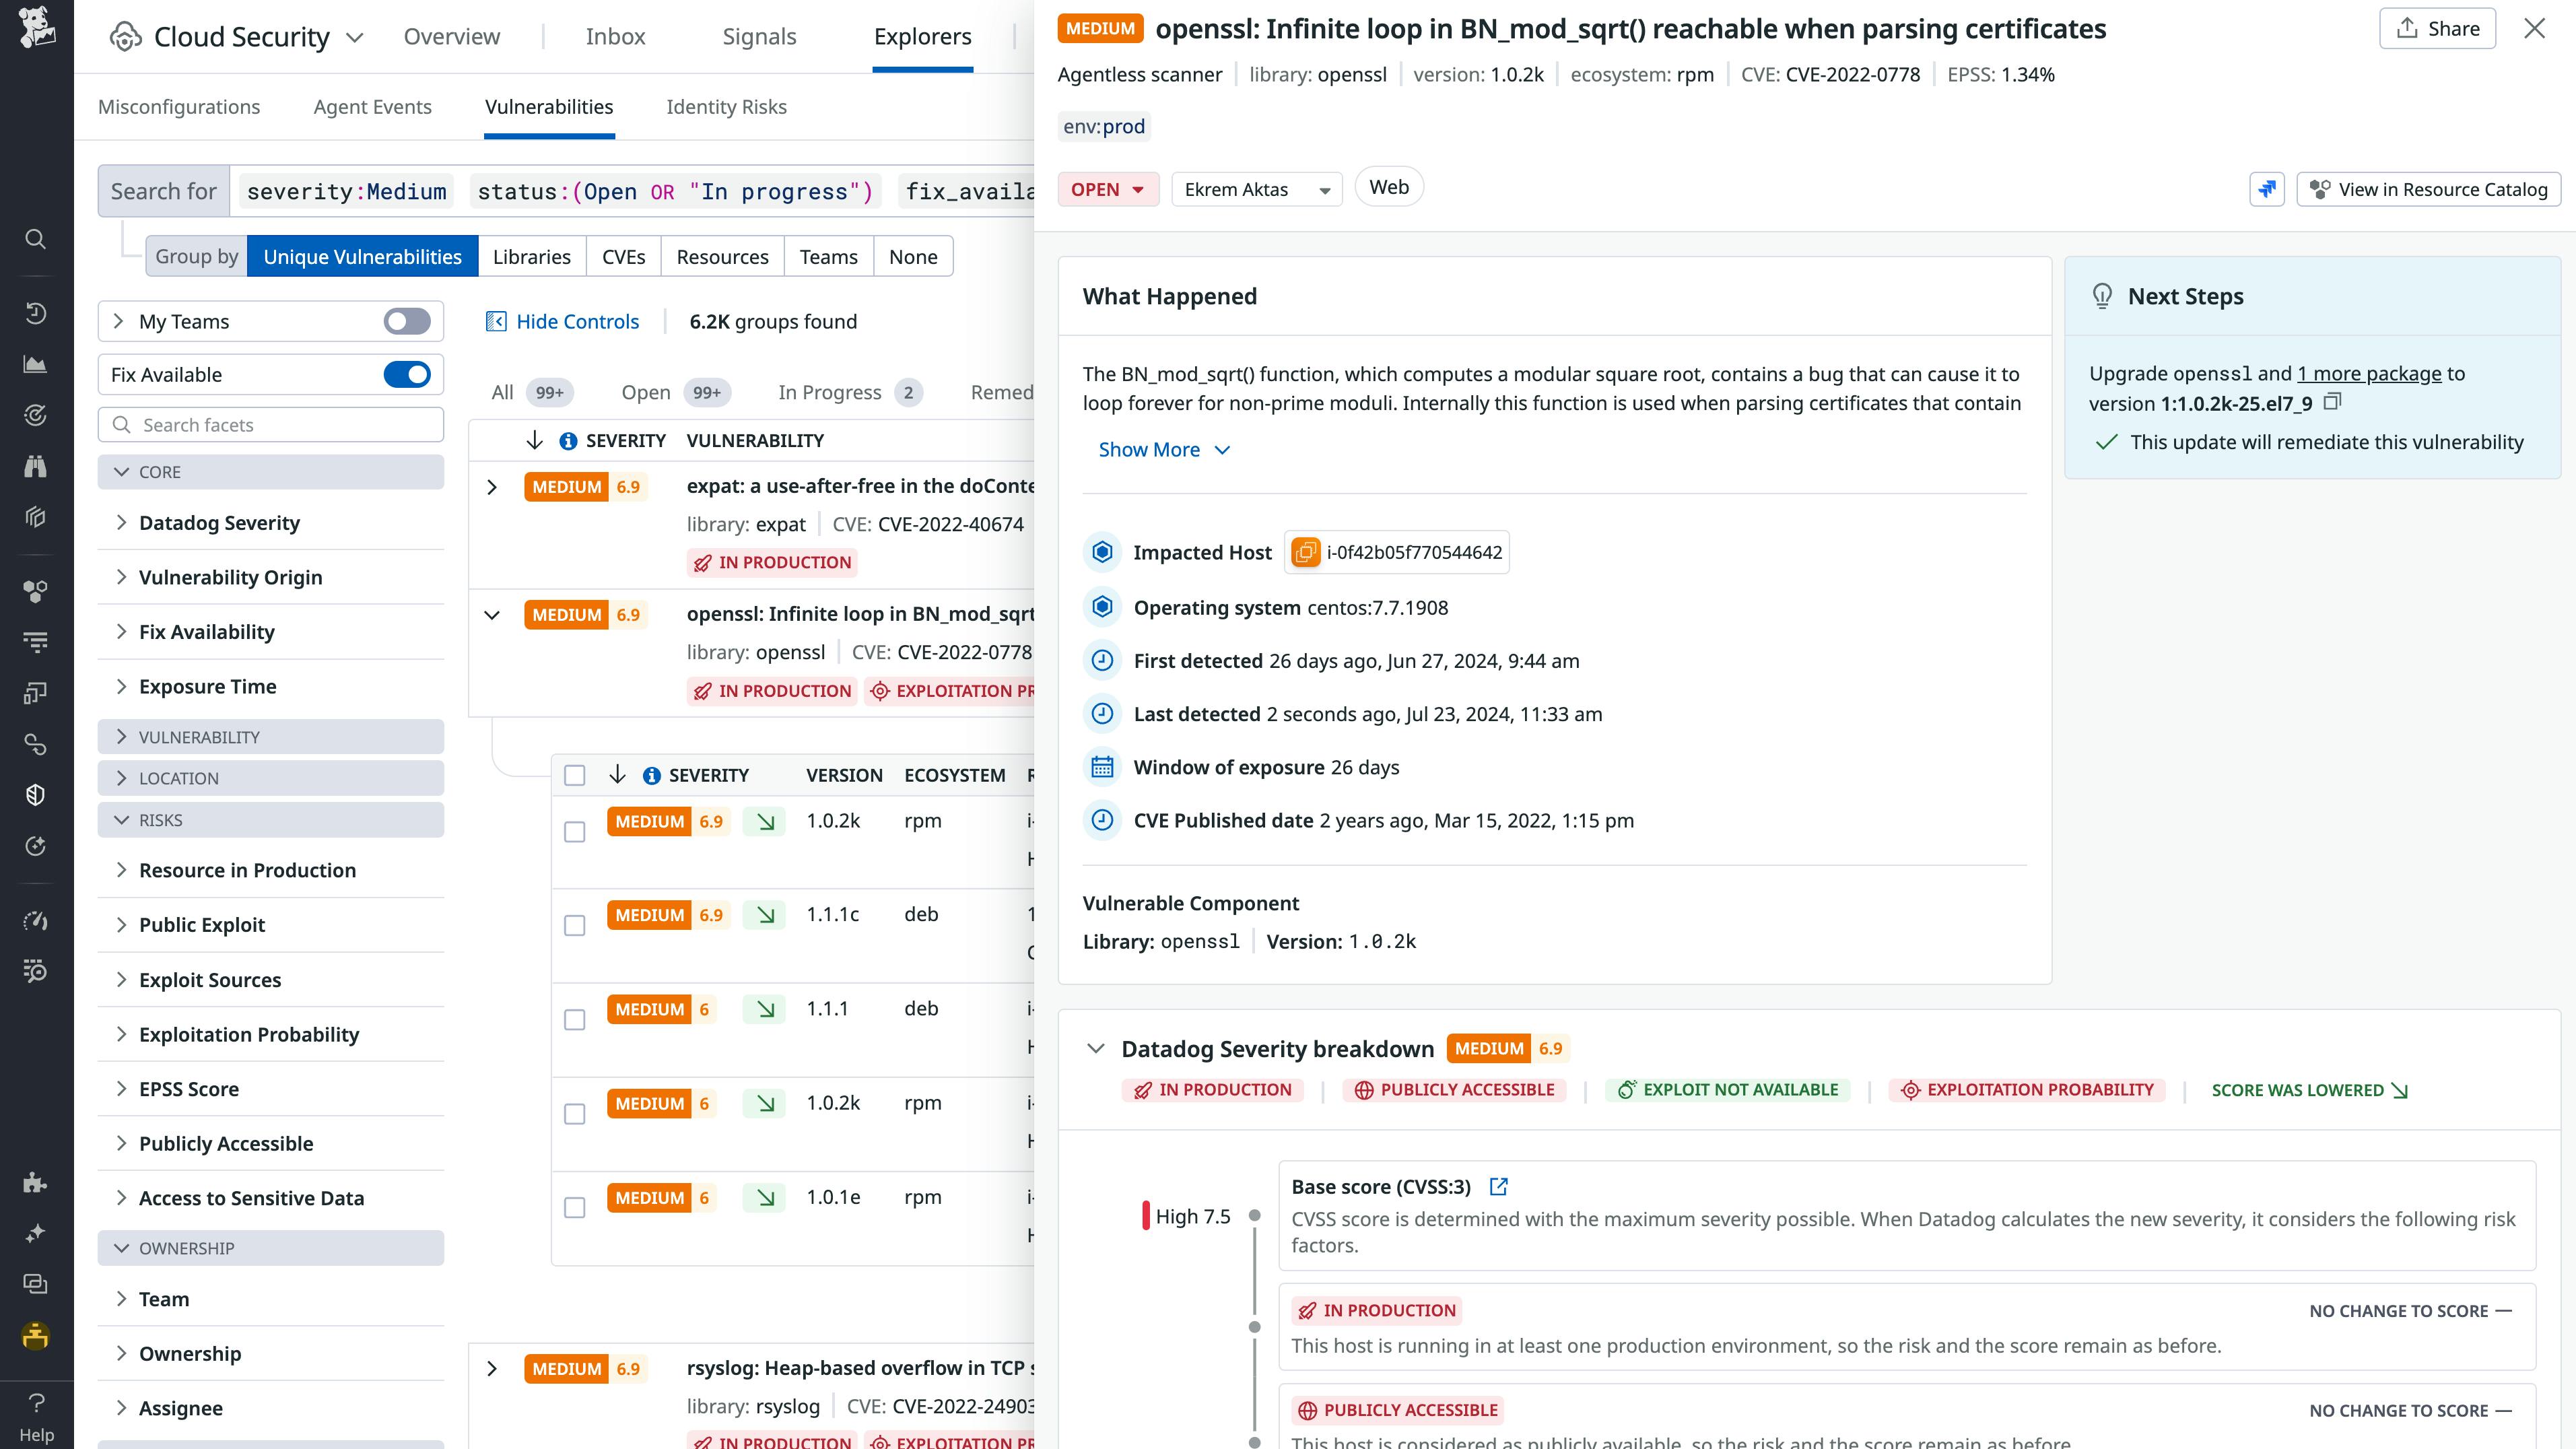2576x1449 pixels.
Task: Open the Ekrem Aktas assignee dropdown
Action: tap(1256, 189)
